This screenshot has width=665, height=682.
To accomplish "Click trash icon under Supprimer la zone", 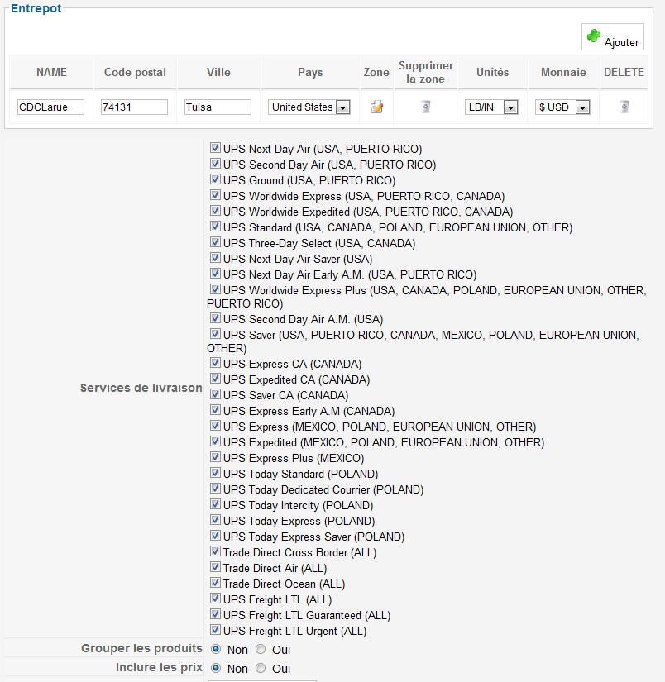I will tap(426, 107).
